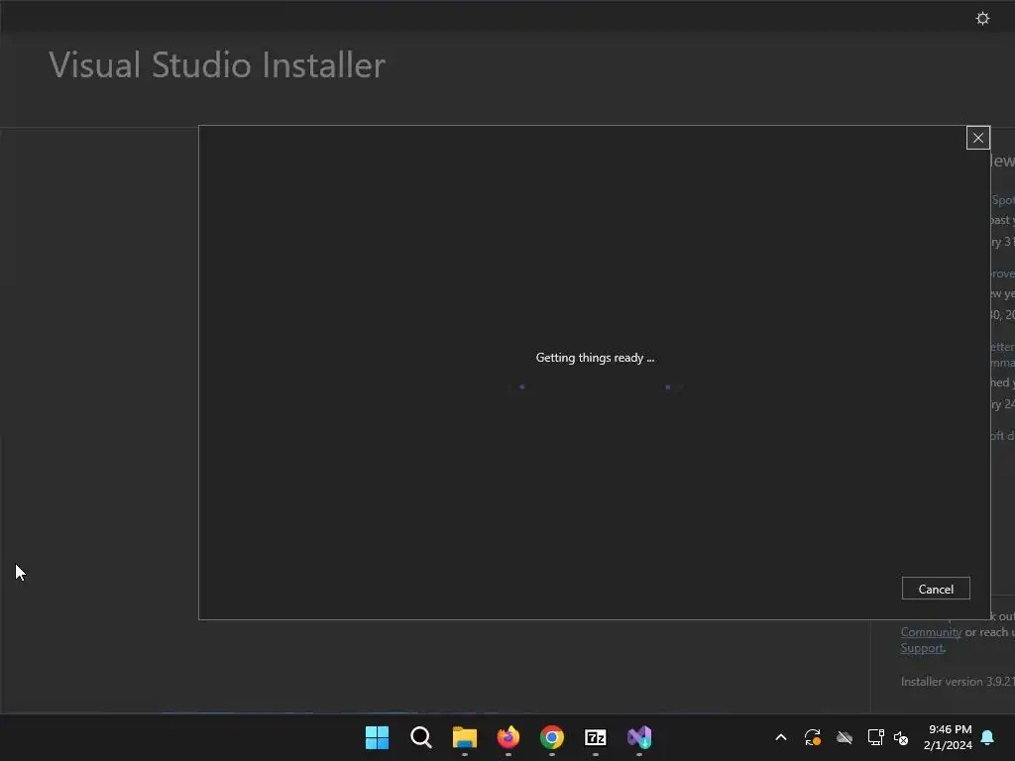The width and height of the screenshot is (1015, 761).
Task: Open File Explorer from the taskbar
Action: [464, 737]
